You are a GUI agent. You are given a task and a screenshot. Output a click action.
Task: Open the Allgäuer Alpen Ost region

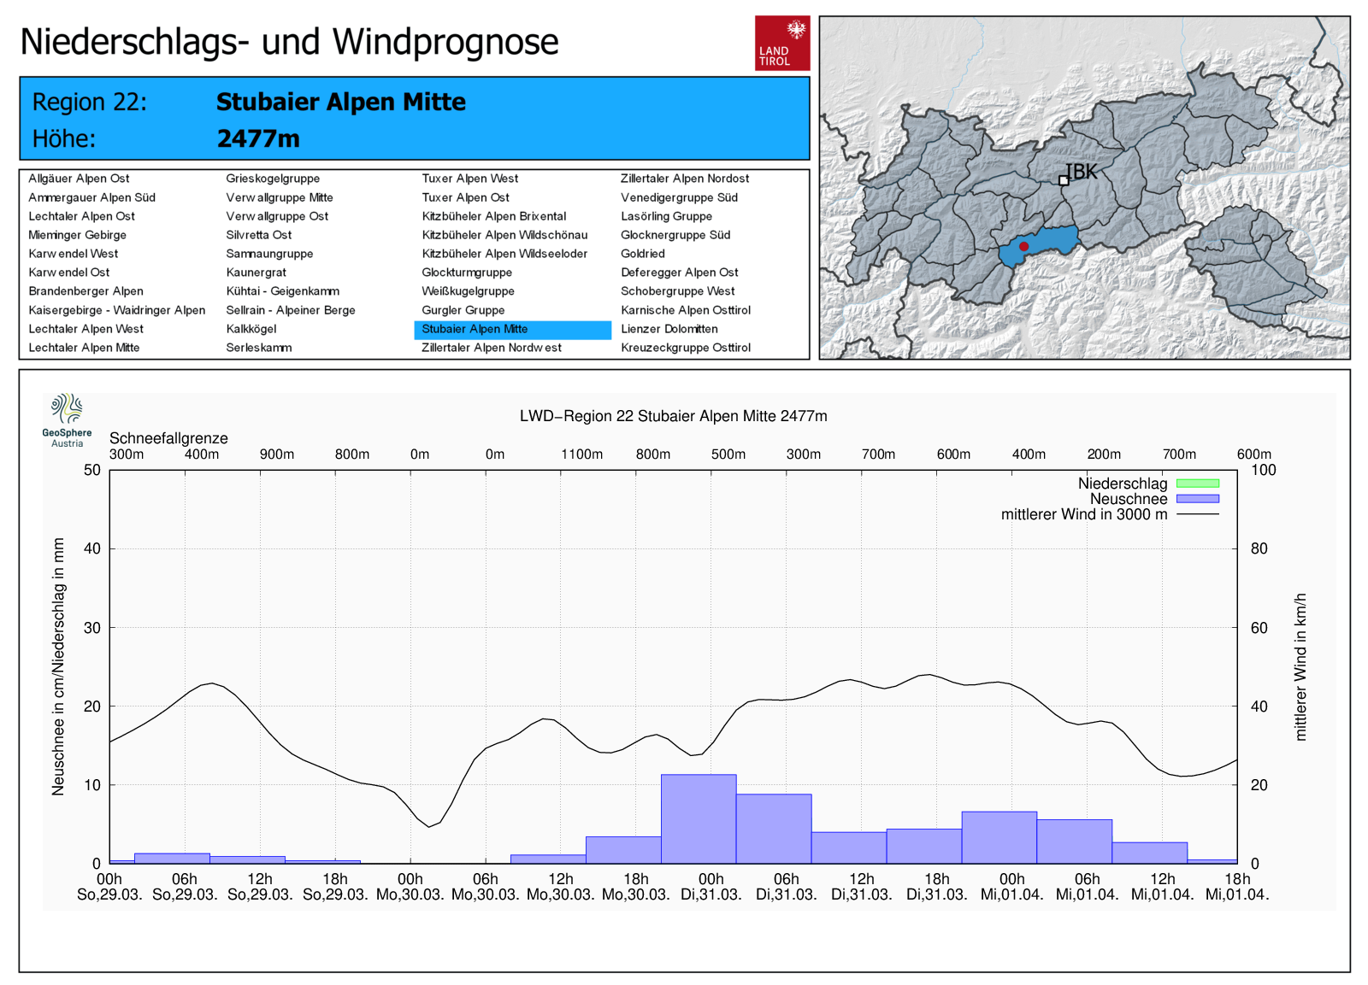coord(79,179)
